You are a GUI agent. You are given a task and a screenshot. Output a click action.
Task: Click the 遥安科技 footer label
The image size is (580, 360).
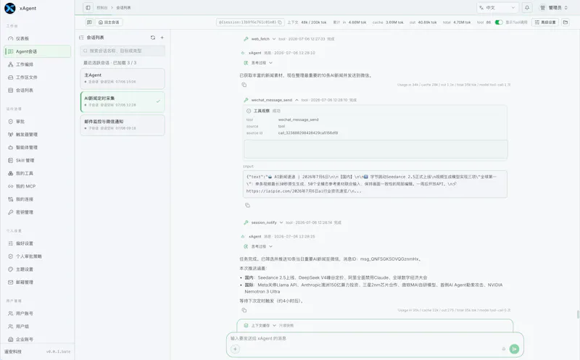click(13, 351)
